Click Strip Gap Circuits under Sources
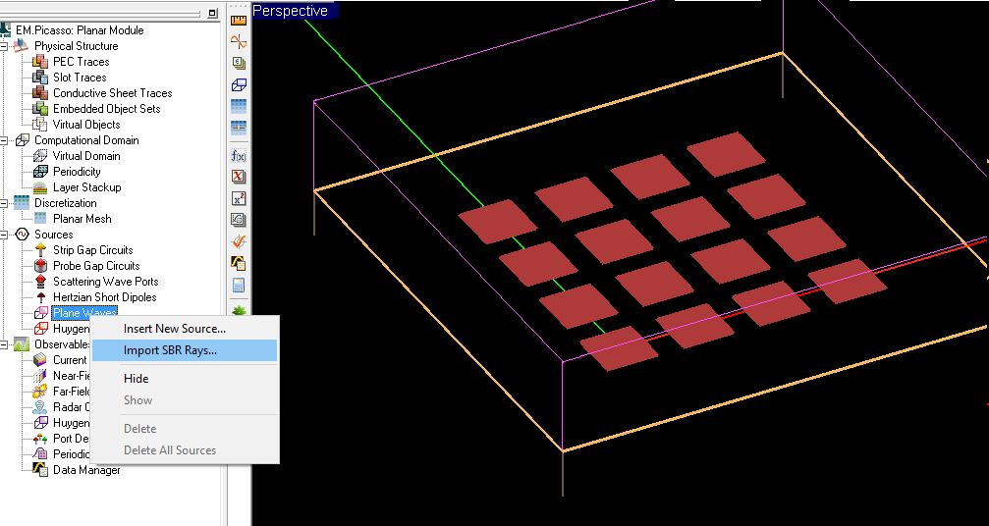This screenshot has height=526, width=989. 92,250
